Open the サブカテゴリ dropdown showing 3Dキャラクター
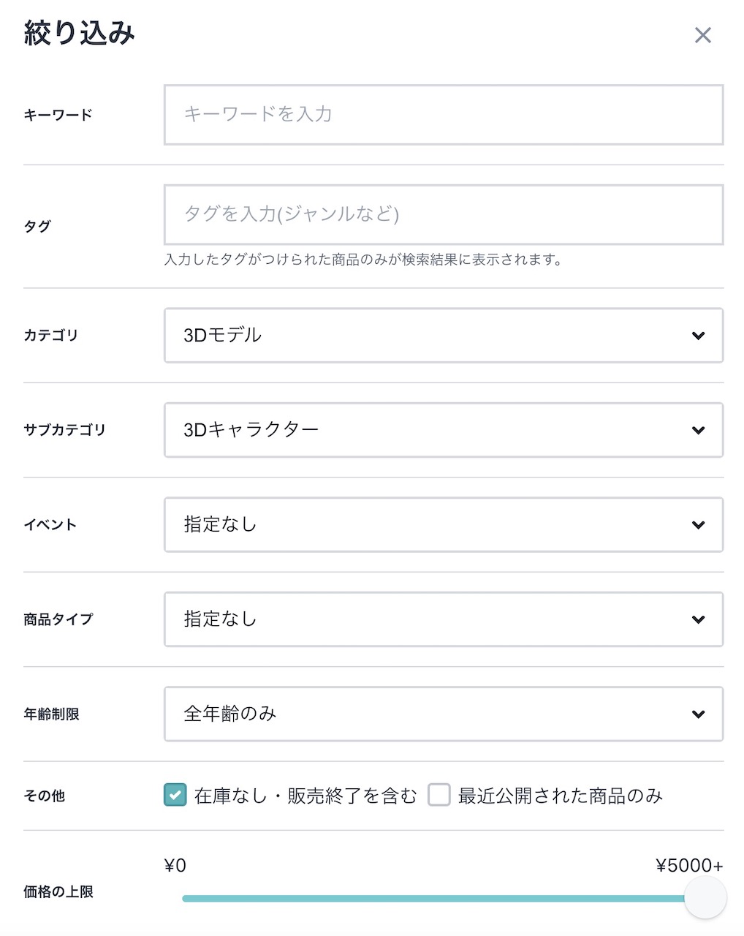Viewport: 744px width, 936px height. click(442, 431)
